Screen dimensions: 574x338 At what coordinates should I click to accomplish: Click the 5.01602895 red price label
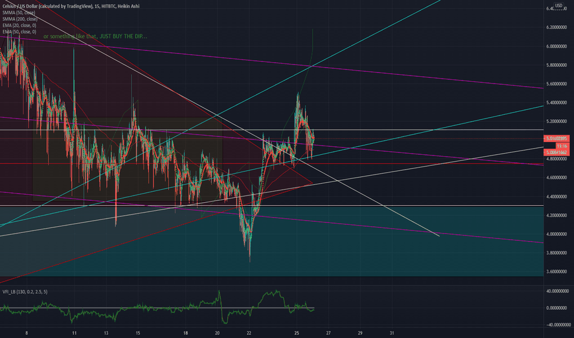557,138
